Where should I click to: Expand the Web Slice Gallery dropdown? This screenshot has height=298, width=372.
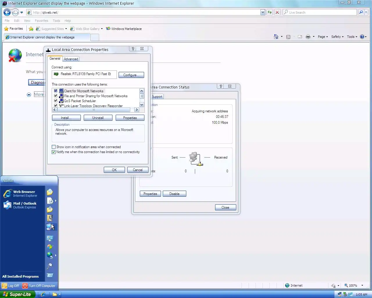102,29
